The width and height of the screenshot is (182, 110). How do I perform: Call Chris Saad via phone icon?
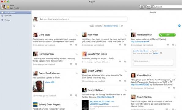pyautogui.click(x=76, y=35)
